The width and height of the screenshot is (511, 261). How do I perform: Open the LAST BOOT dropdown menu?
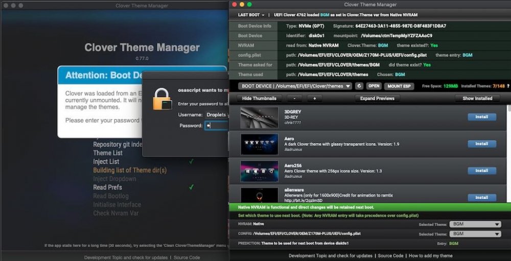(x=251, y=15)
